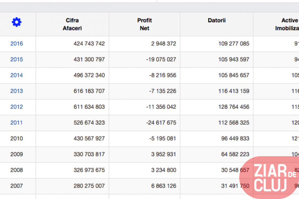Viewport: 299px width, 199px height.
Task: Select 2012 debts value 128 764 456
Action: (x=234, y=107)
